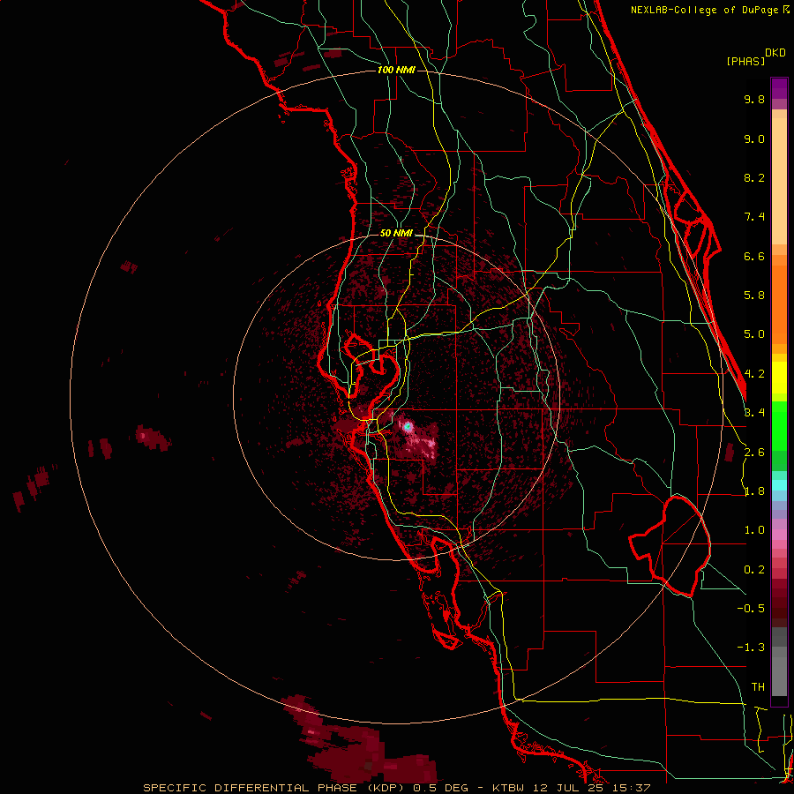Select the -1.3 color scale value
Screen dimensions: 794x794
click(x=751, y=648)
